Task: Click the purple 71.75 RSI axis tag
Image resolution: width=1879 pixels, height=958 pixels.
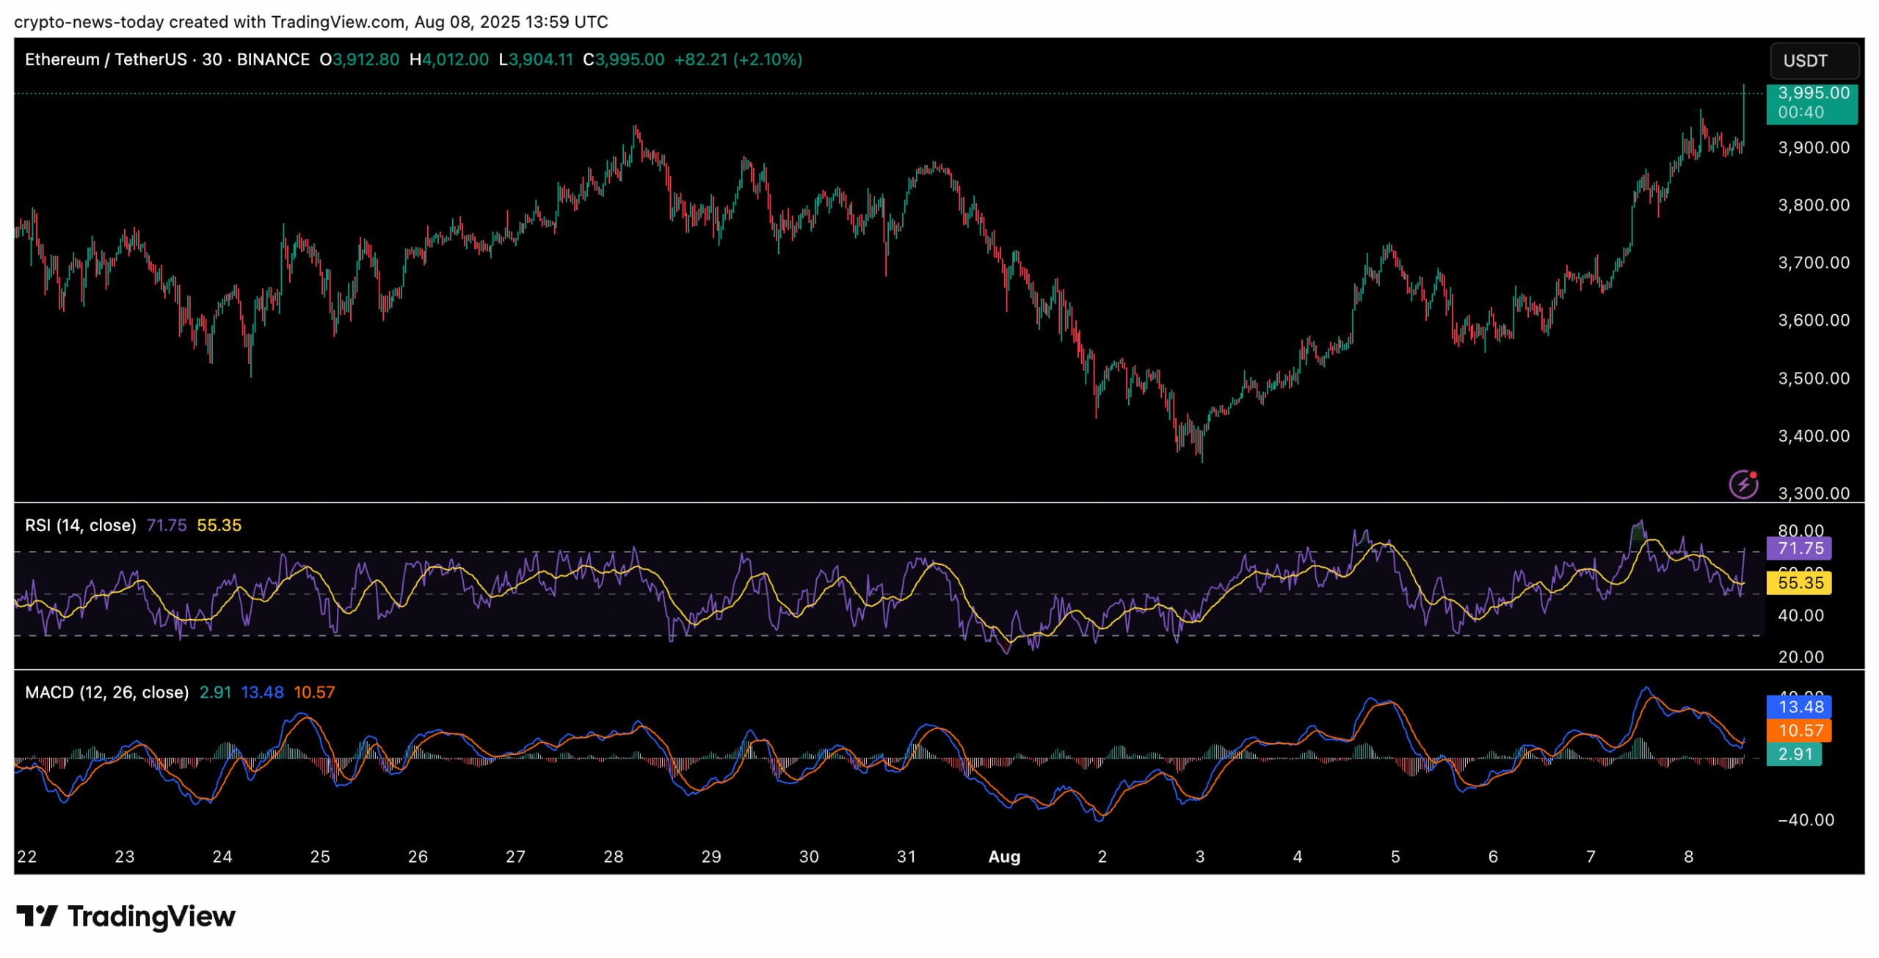Action: (1799, 548)
